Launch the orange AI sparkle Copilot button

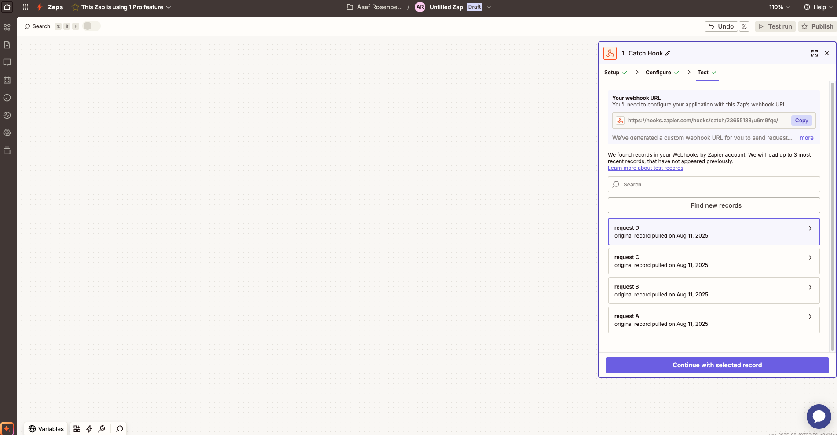coord(7,428)
